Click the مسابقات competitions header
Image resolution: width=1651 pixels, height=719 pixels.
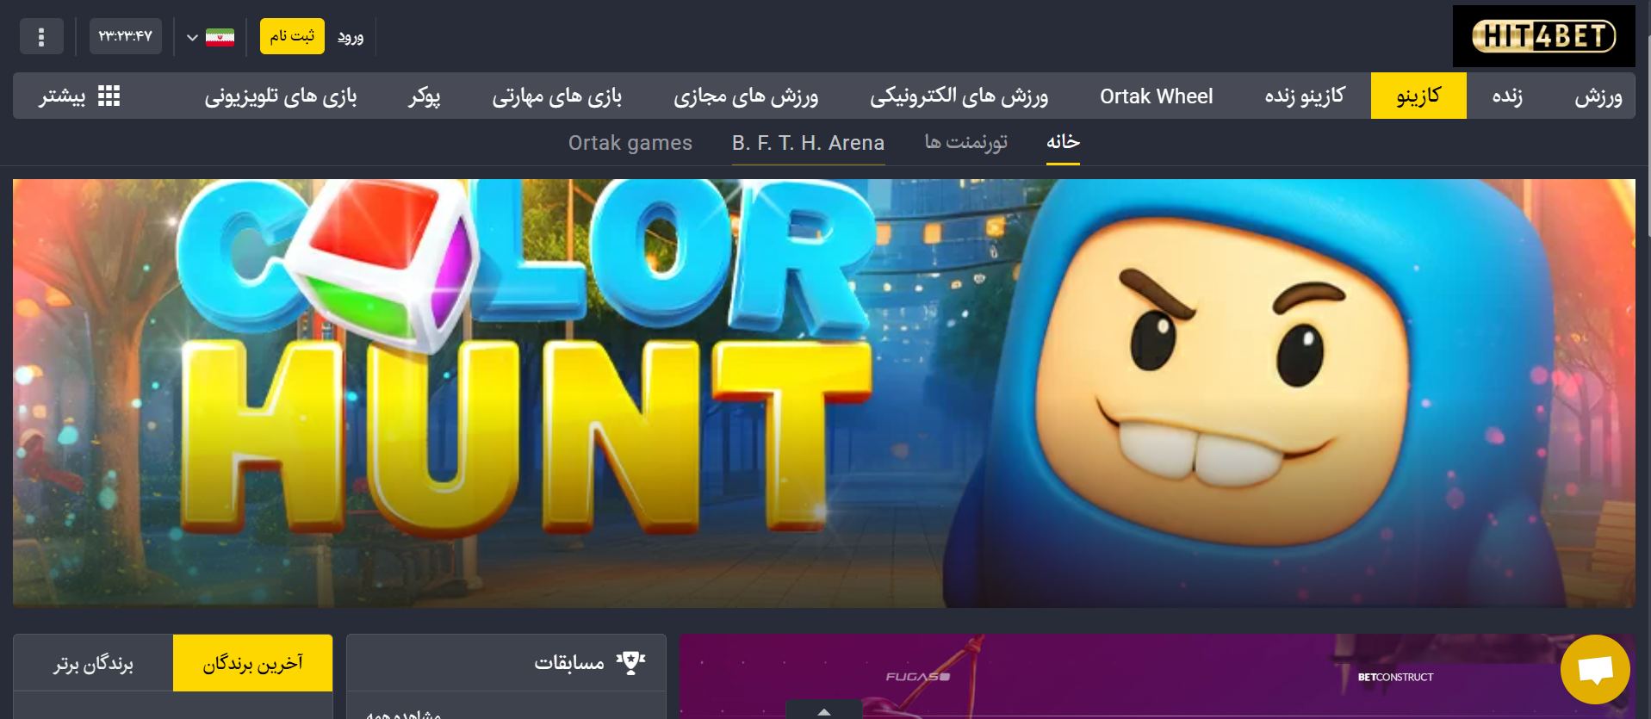coord(506,663)
